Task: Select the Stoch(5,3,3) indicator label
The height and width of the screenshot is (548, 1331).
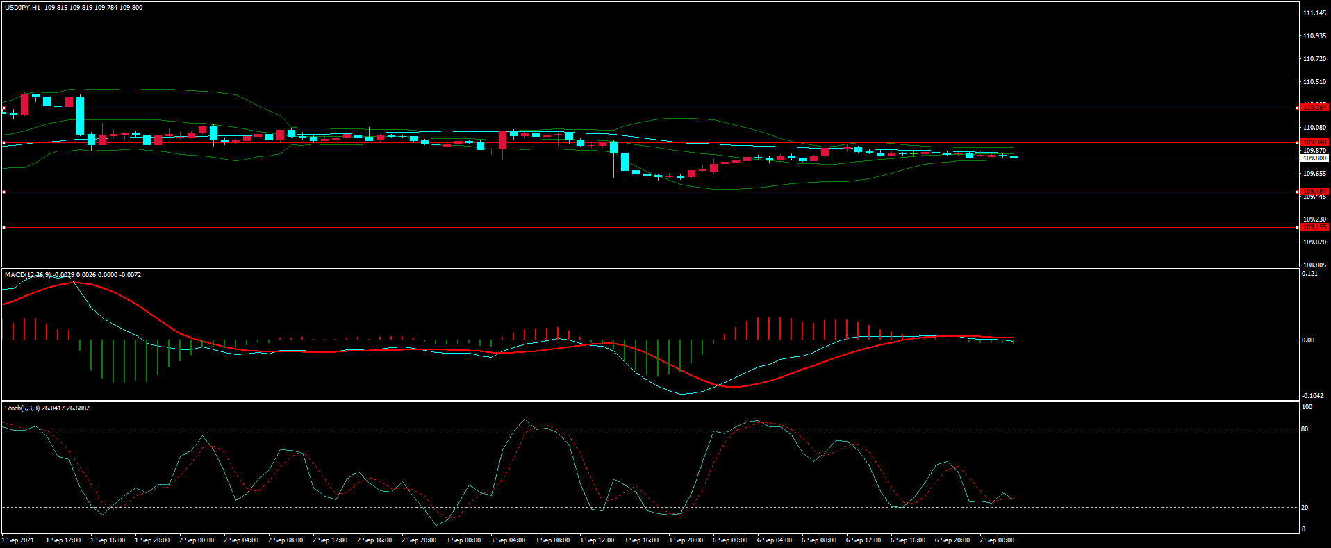Action: point(22,408)
